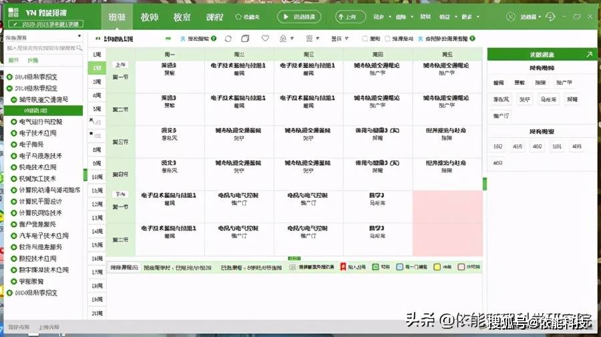Click the heart favorite icon in toolbar
This screenshot has height=337, width=601.
[x=265, y=38]
